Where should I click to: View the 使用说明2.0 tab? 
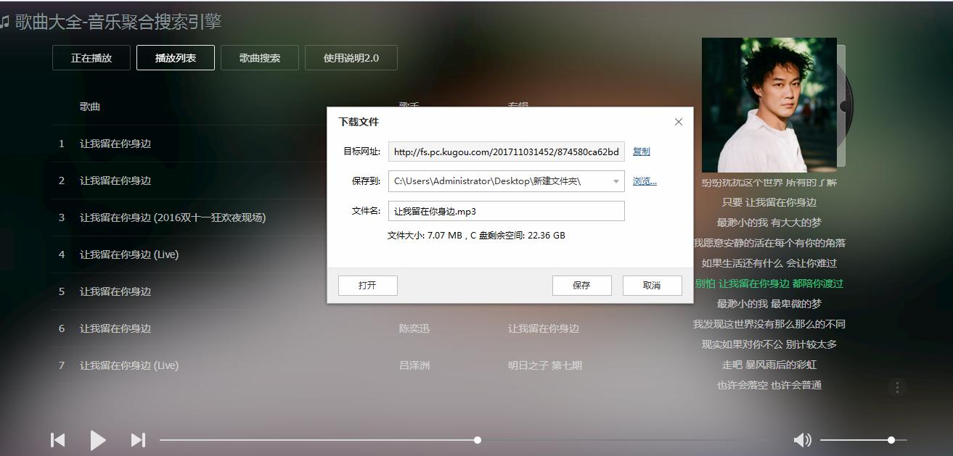pos(351,57)
